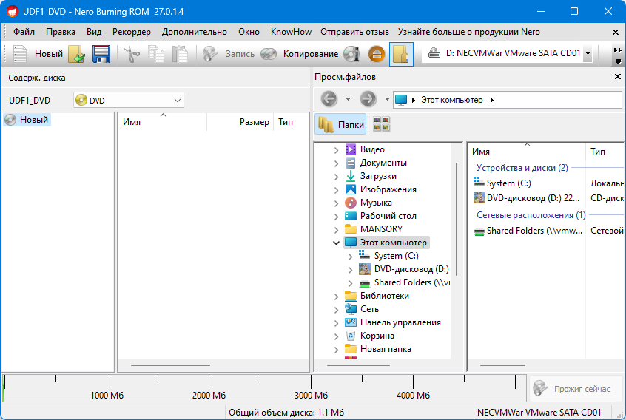Click the Отправить отзыв menu link
The image size is (626, 420).
(x=354, y=32)
